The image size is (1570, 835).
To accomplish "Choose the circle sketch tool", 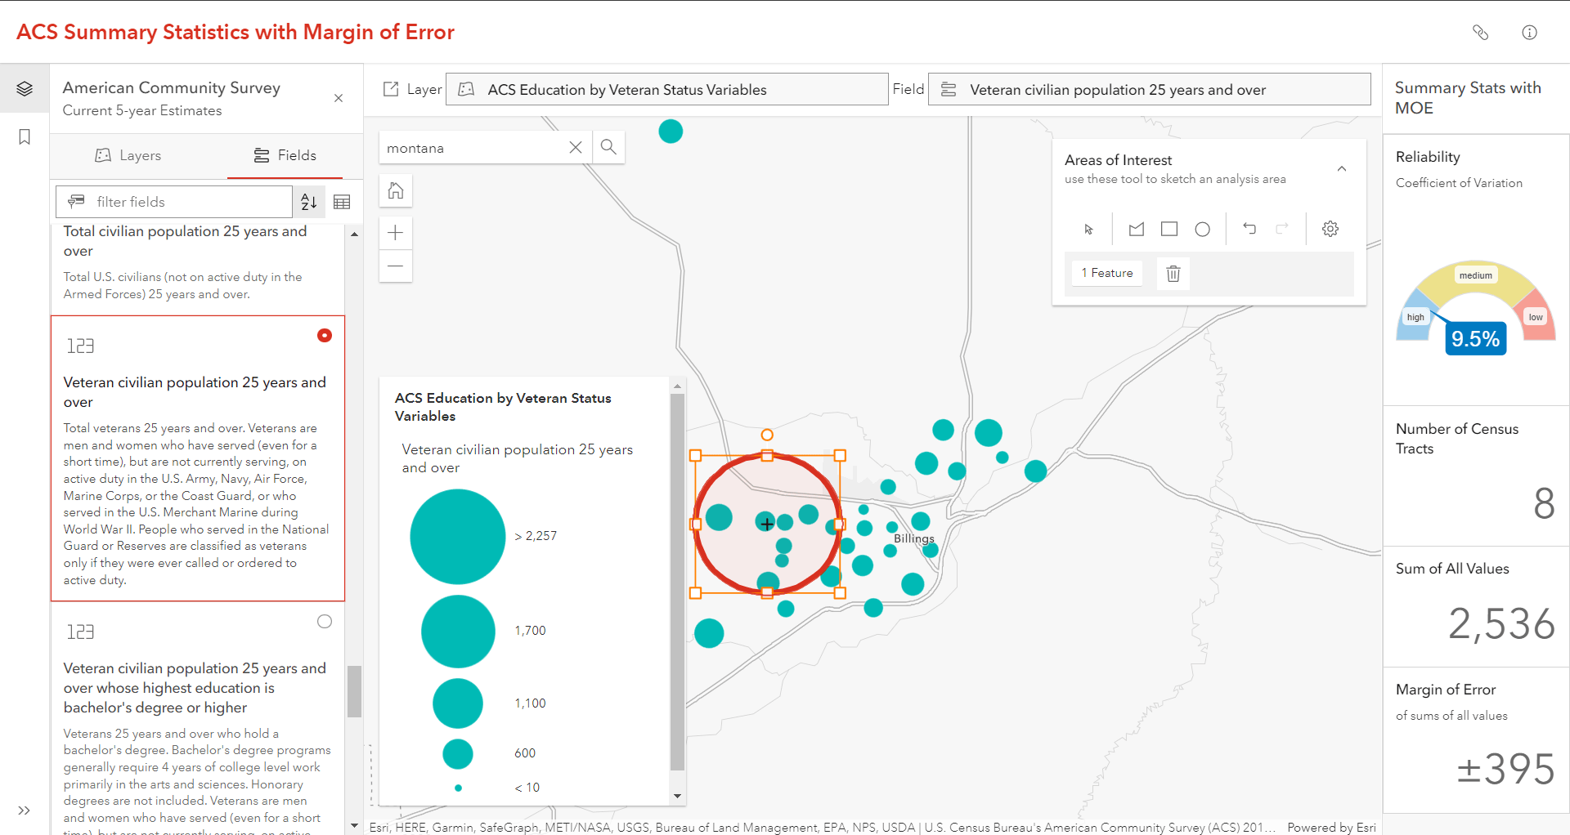I will coord(1202,230).
